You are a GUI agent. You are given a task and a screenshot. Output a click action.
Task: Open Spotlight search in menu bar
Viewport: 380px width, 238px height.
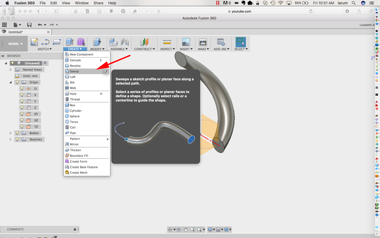click(x=353, y=3)
